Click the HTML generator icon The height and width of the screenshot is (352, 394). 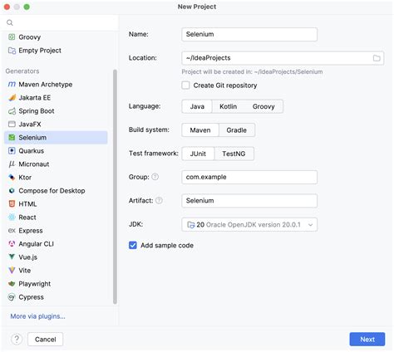(x=12, y=204)
